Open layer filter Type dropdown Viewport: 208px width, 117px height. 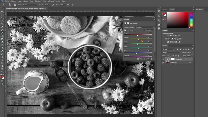pos(168,49)
